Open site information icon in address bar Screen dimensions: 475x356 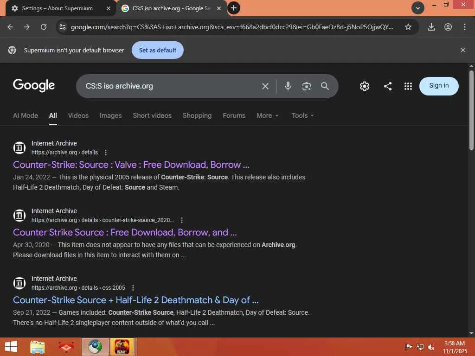tap(63, 27)
